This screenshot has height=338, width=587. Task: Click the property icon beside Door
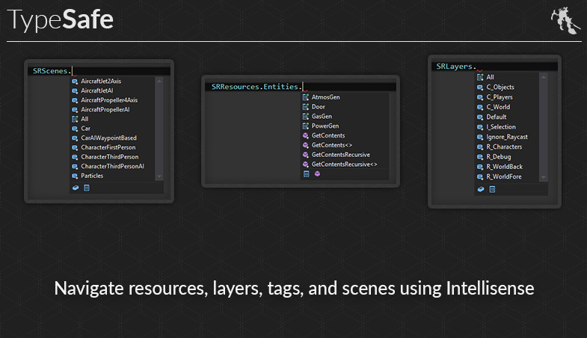[x=306, y=107]
